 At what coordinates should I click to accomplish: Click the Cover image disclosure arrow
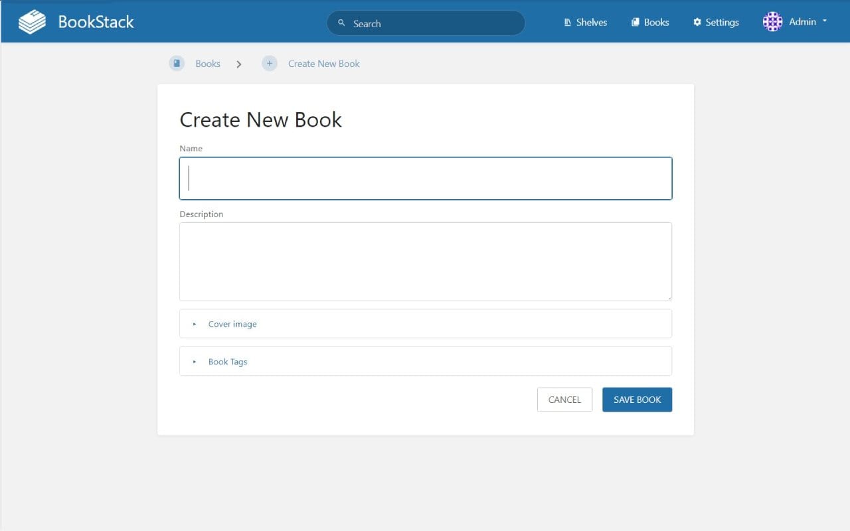point(194,324)
